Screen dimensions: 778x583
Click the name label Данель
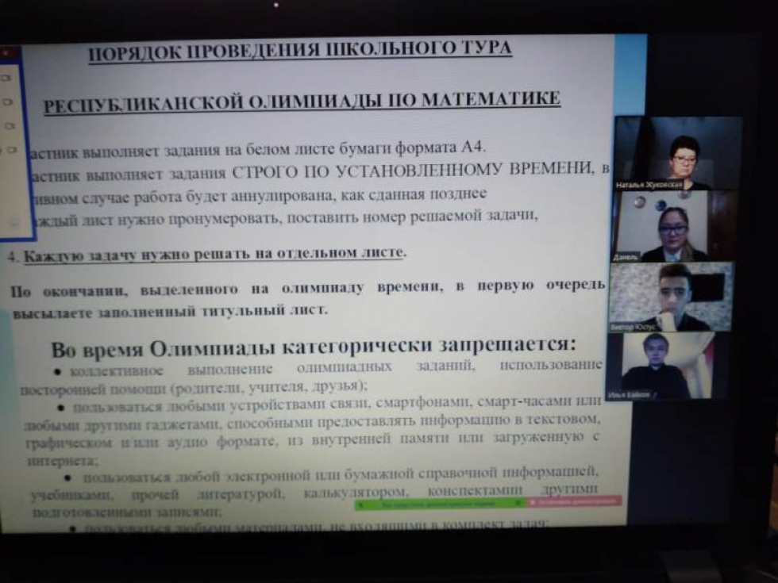[626, 258]
